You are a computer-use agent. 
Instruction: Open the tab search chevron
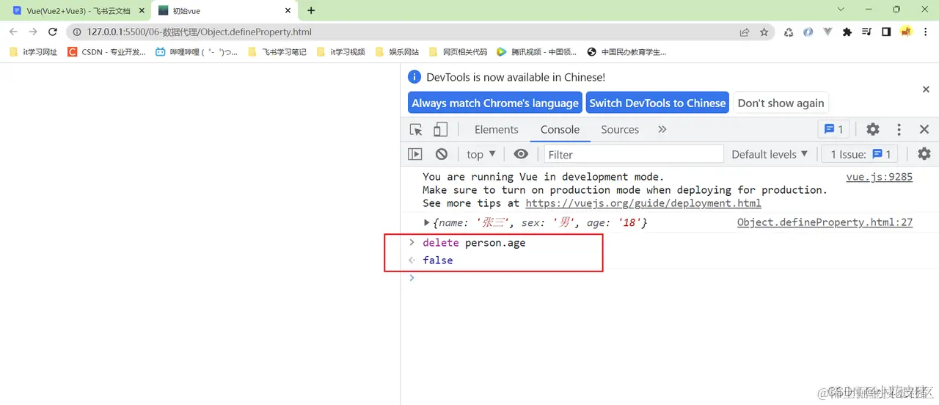point(841,10)
